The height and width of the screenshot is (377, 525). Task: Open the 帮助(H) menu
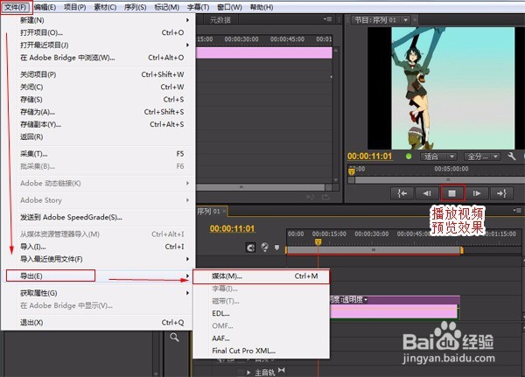pos(262,7)
